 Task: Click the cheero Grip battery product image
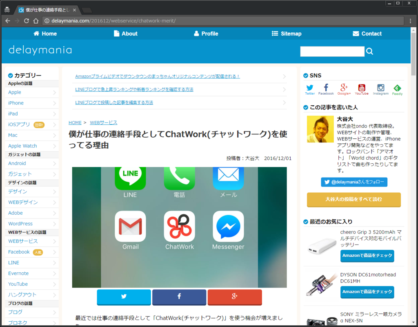(x=322, y=245)
